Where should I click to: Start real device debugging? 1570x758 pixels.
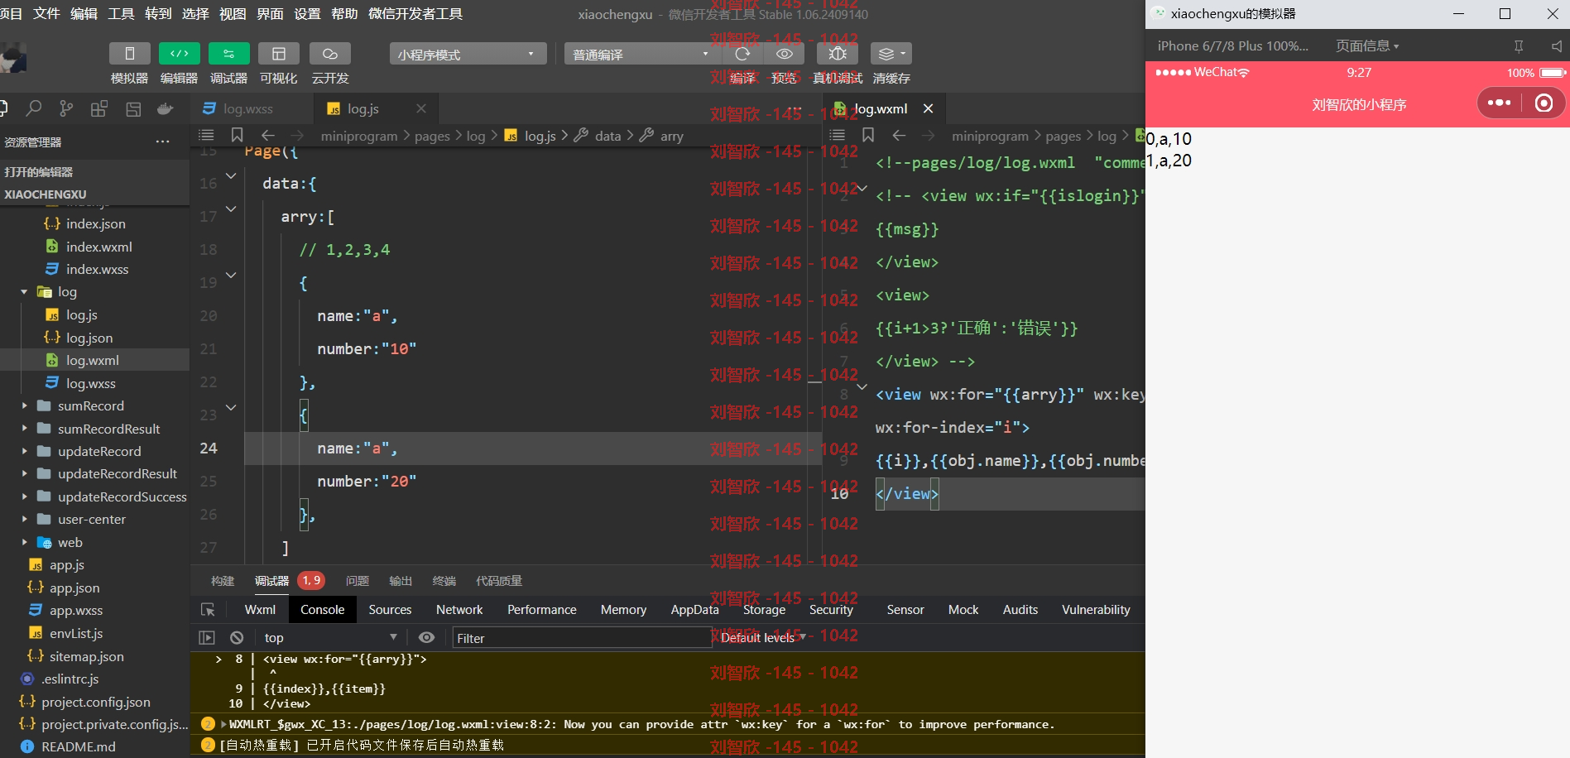[838, 54]
